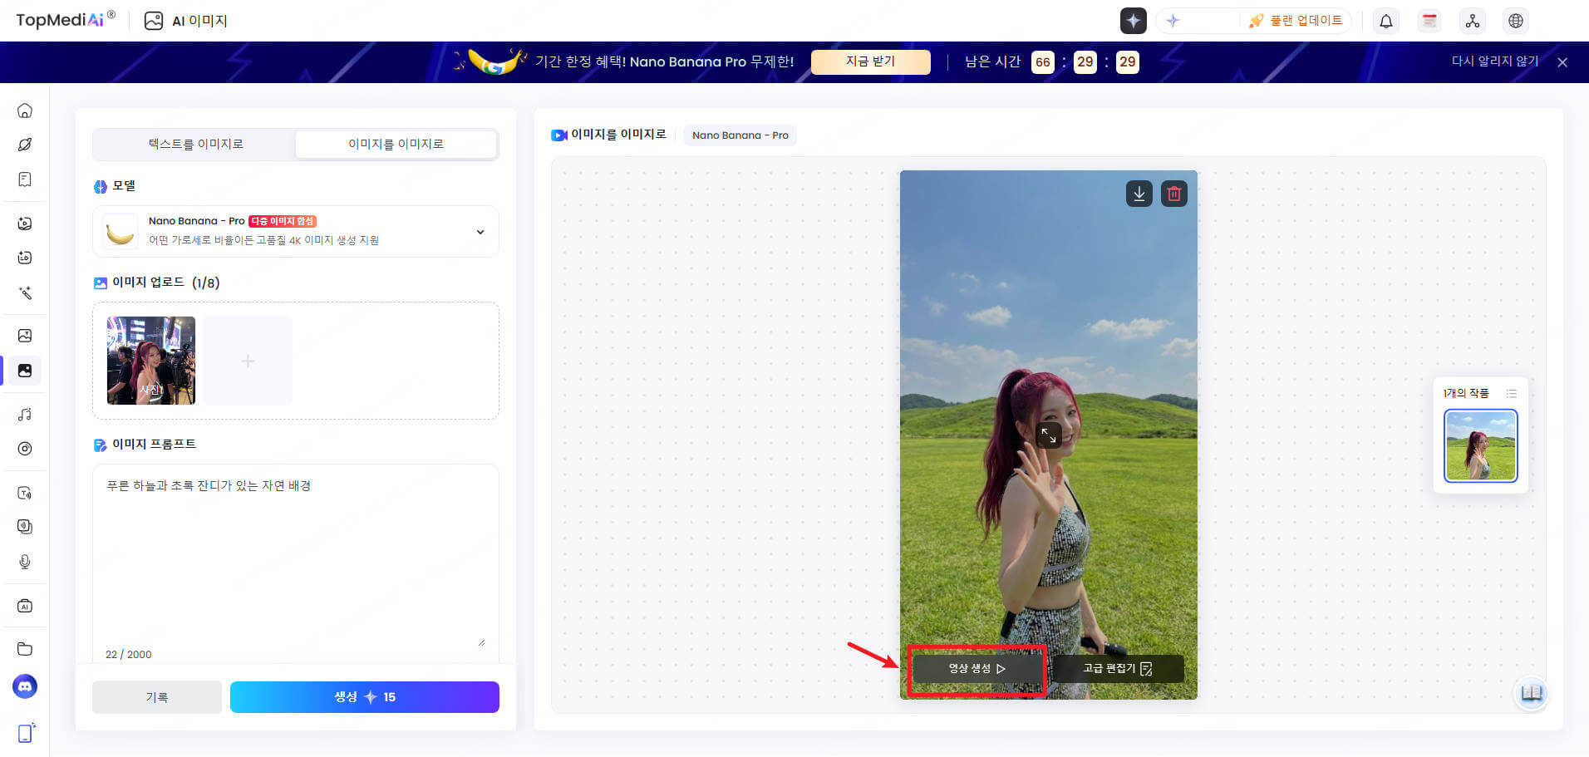Click the download icon on the generated image
This screenshot has width=1589, height=757.
[1139, 193]
